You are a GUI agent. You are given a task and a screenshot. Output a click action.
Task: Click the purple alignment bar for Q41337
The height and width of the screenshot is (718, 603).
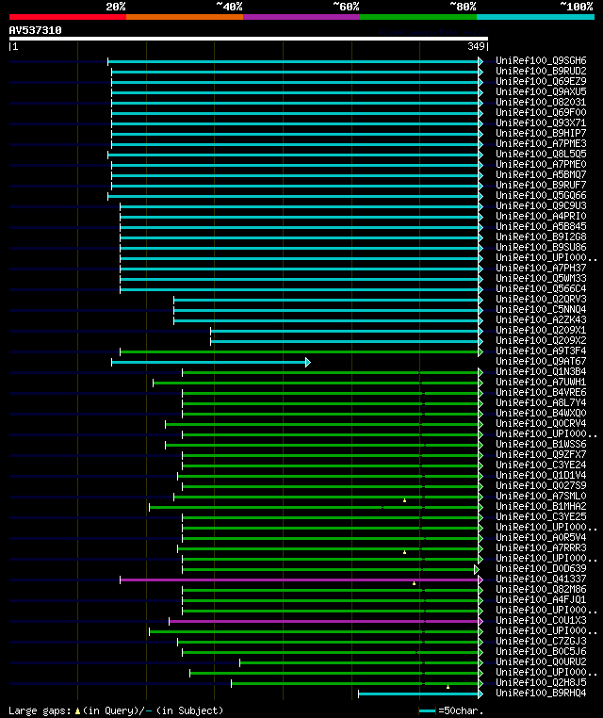[301, 580]
